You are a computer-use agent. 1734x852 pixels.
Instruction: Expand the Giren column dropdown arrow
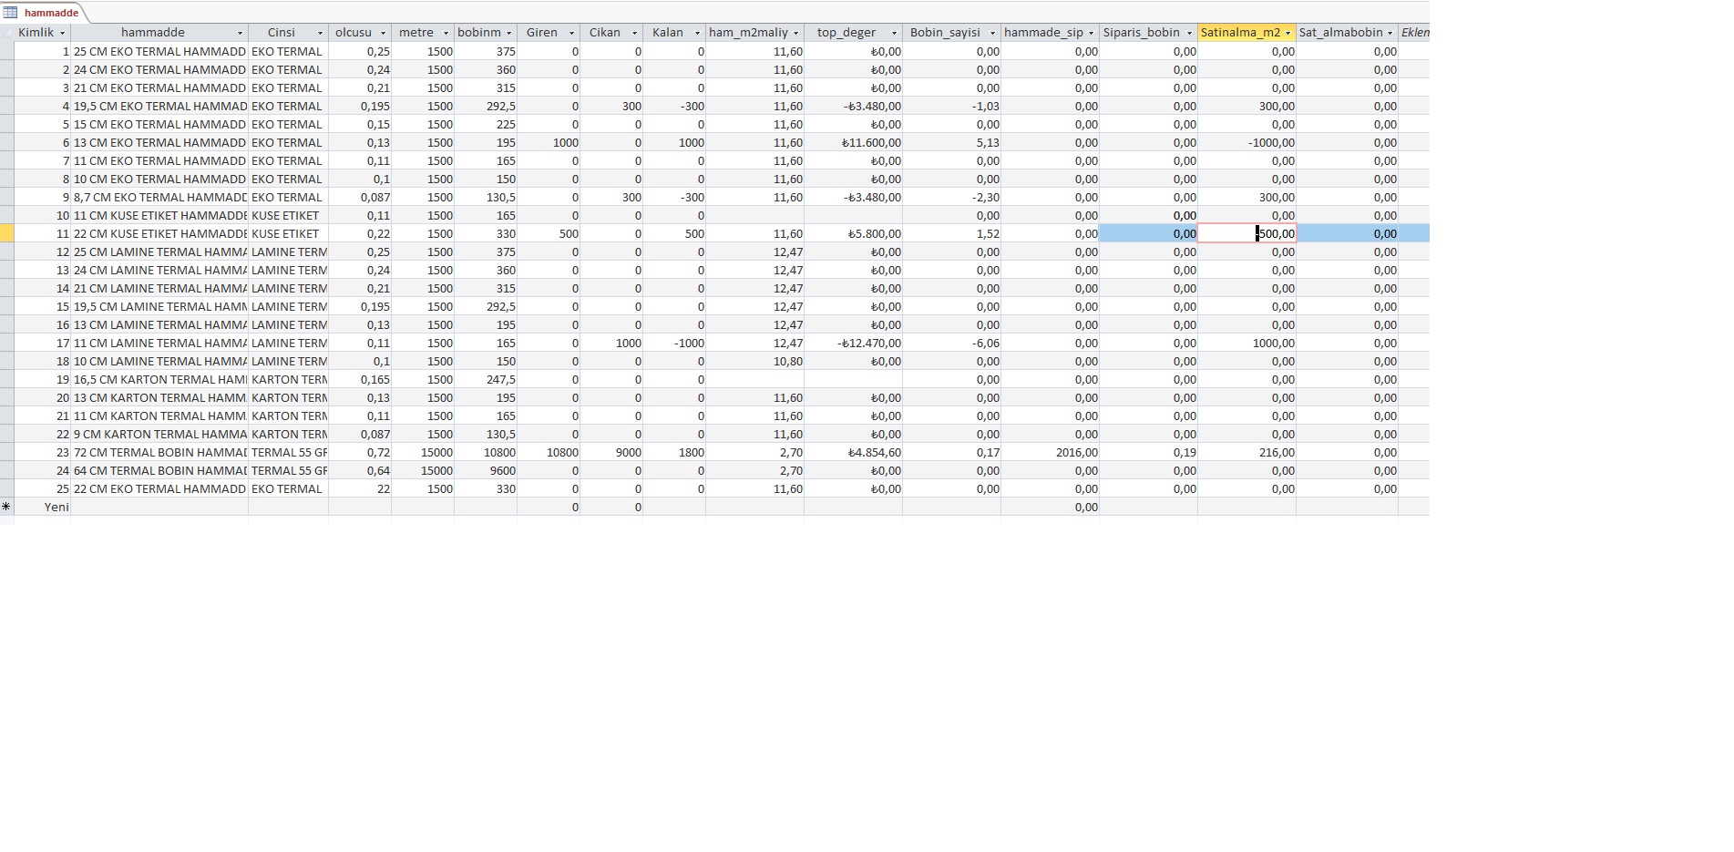pyautogui.click(x=571, y=33)
